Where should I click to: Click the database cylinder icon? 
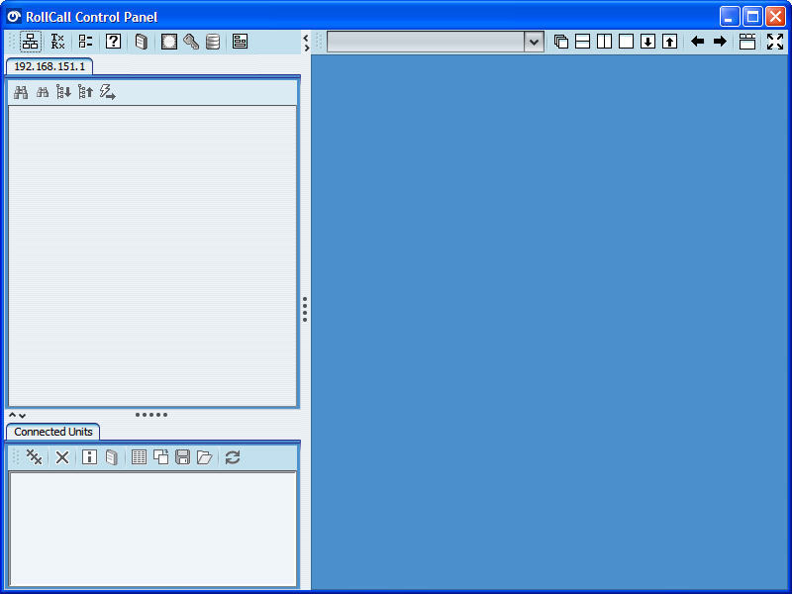click(213, 42)
